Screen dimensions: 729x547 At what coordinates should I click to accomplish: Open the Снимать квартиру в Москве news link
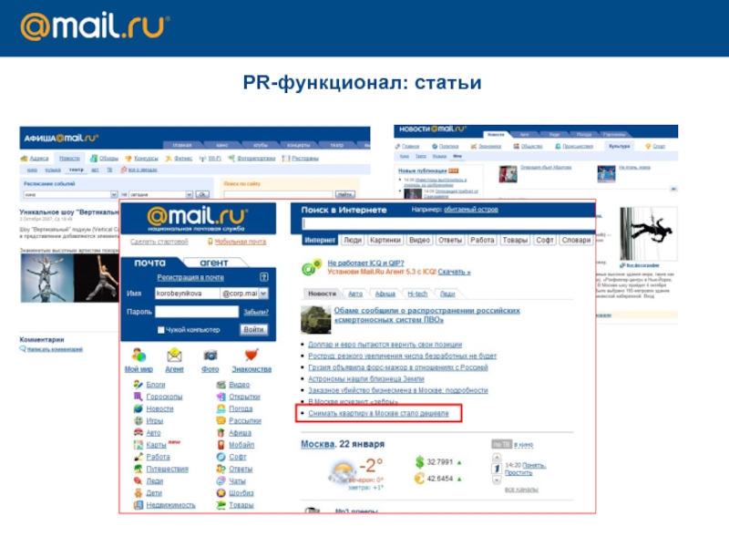coord(378,413)
